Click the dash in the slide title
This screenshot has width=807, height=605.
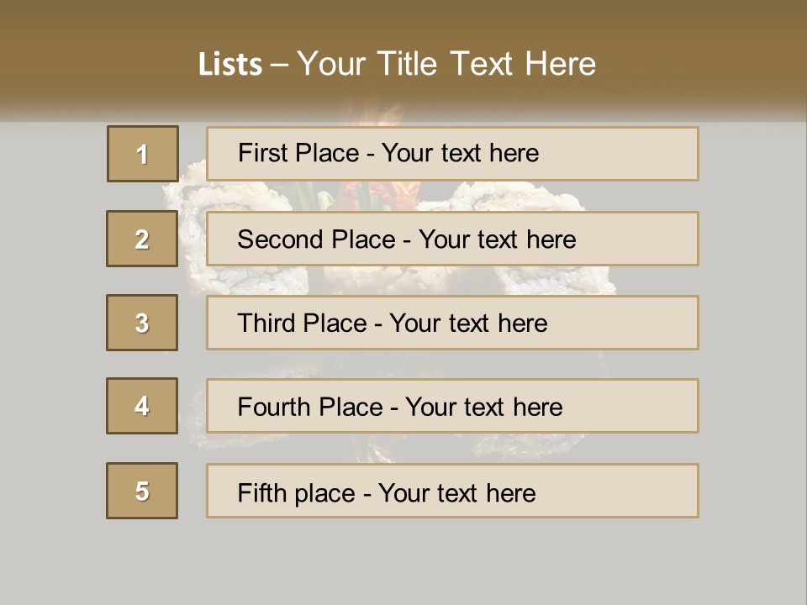click(x=279, y=65)
